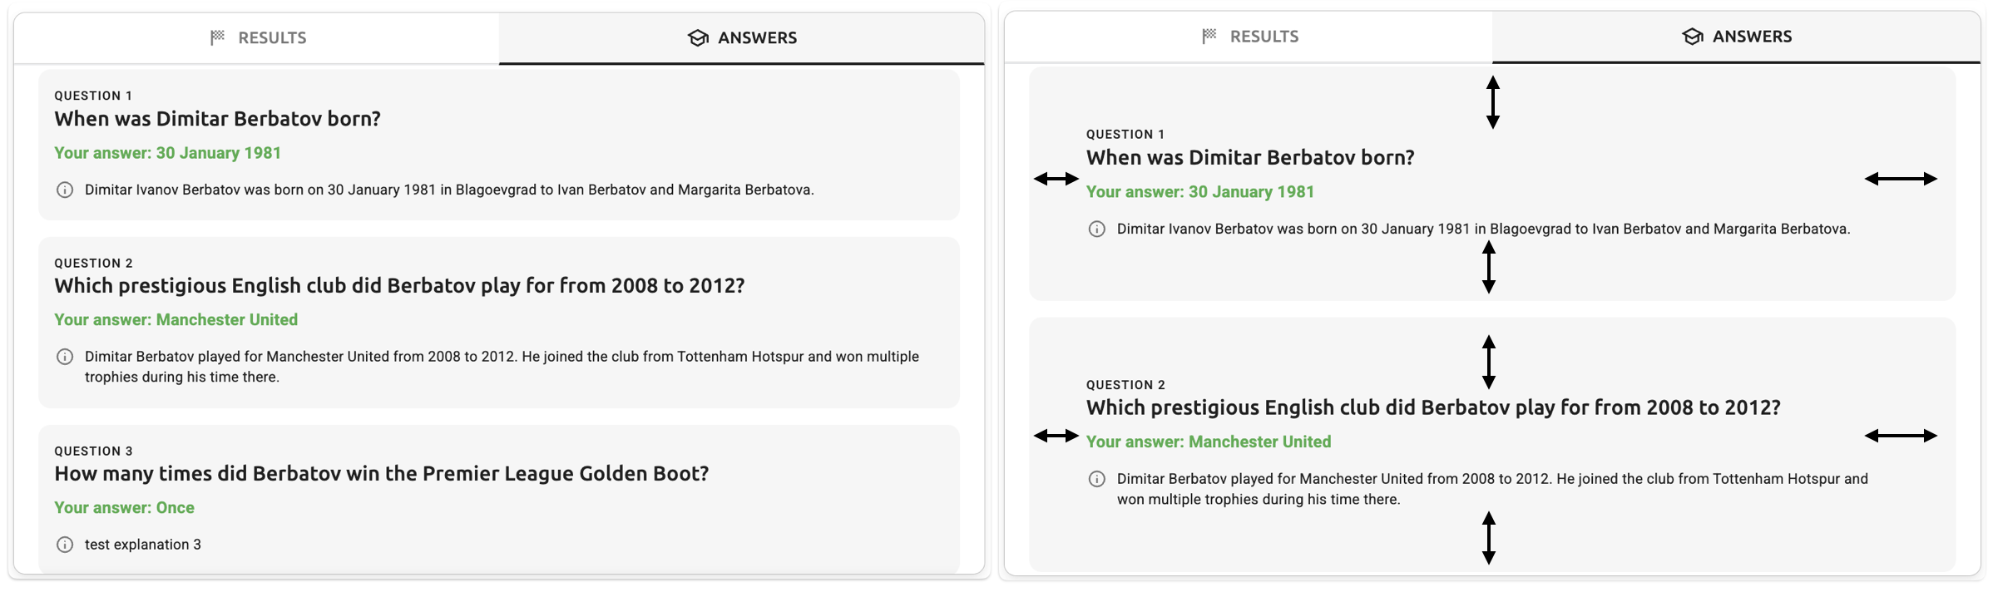Click right panel's info icon for Question 2 explanation
Screen dimensions: 1993x592
1097,479
